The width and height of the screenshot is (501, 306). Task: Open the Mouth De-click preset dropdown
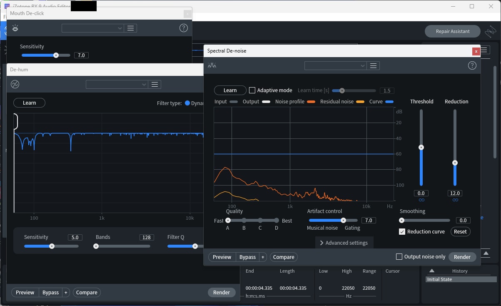pyautogui.click(x=92, y=28)
